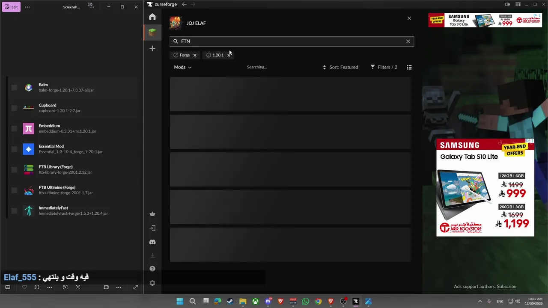Open the crown premium icon in sidebar

click(x=152, y=214)
